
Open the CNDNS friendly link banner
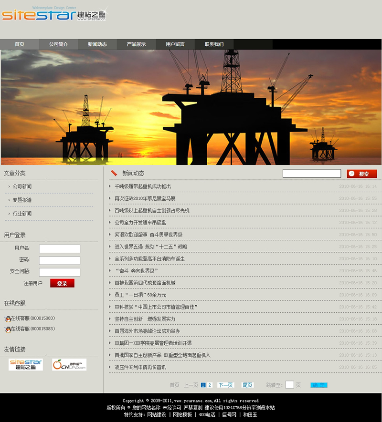pyautogui.click(x=69, y=365)
